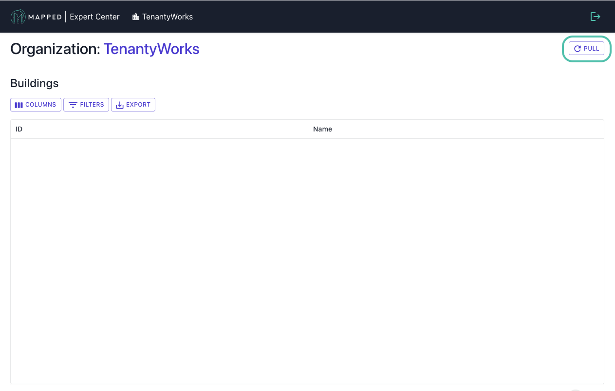Click TenantyWorks in the top navigation bar
Screen dimensions: 615x391
pyautogui.click(x=168, y=17)
